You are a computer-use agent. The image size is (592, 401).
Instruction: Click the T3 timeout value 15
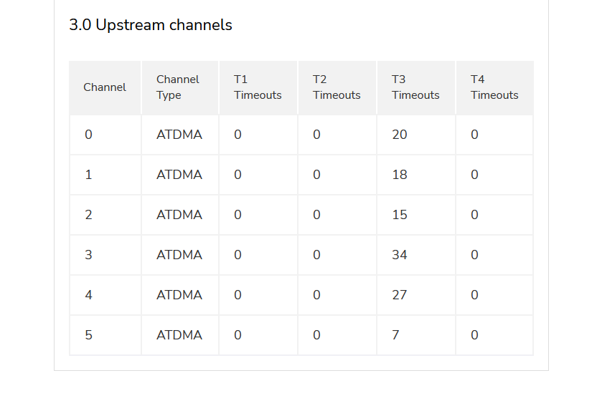(x=400, y=215)
